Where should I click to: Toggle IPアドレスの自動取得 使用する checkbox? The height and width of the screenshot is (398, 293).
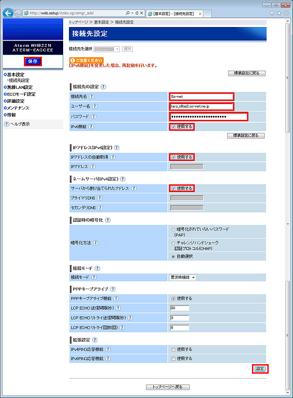coord(174,157)
